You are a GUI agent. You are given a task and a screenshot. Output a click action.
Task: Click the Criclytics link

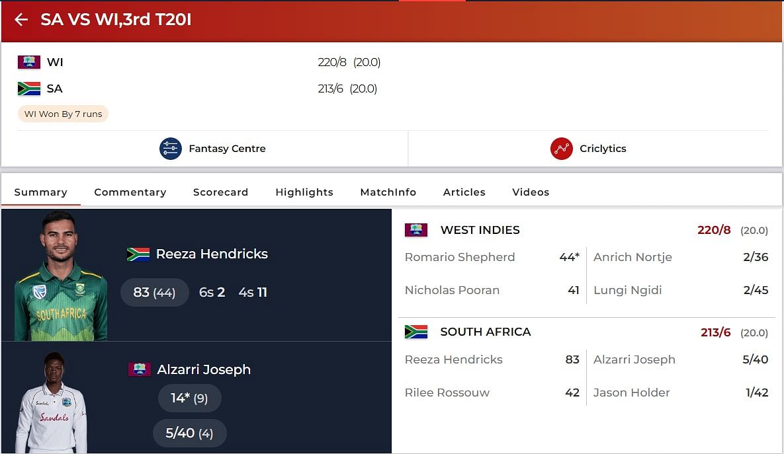pyautogui.click(x=602, y=149)
